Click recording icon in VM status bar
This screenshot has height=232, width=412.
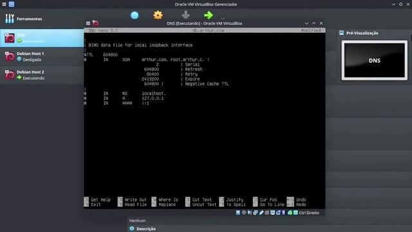click(x=278, y=213)
